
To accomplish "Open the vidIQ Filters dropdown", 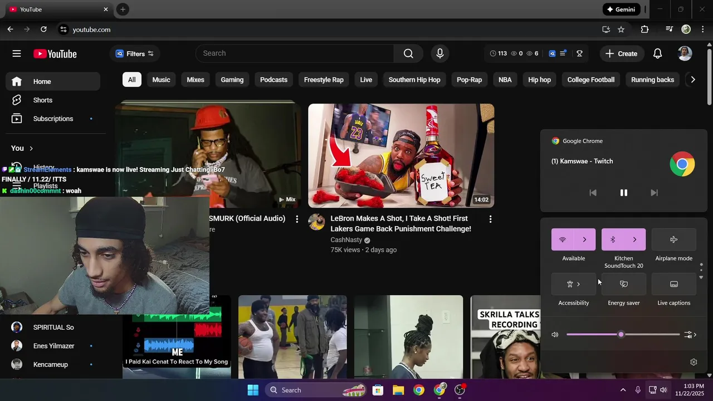I will (134, 53).
